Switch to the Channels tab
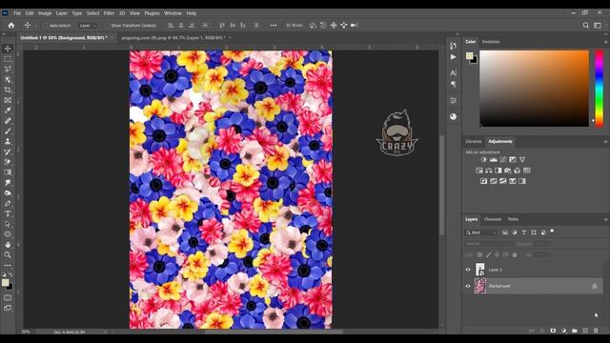610x343 pixels. pos(492,219)
